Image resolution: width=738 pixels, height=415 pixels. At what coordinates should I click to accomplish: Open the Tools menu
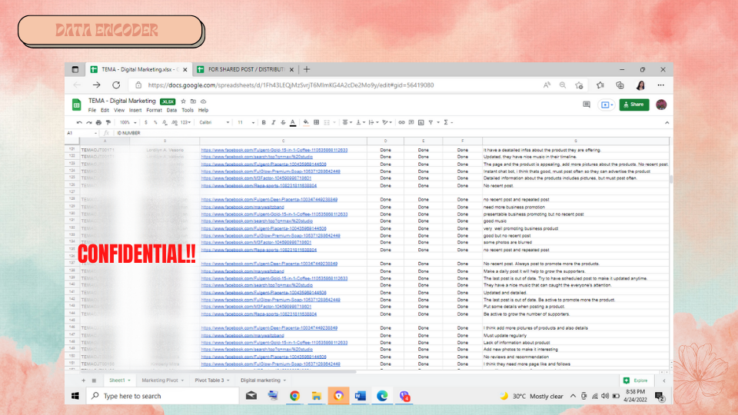point(188,110)
